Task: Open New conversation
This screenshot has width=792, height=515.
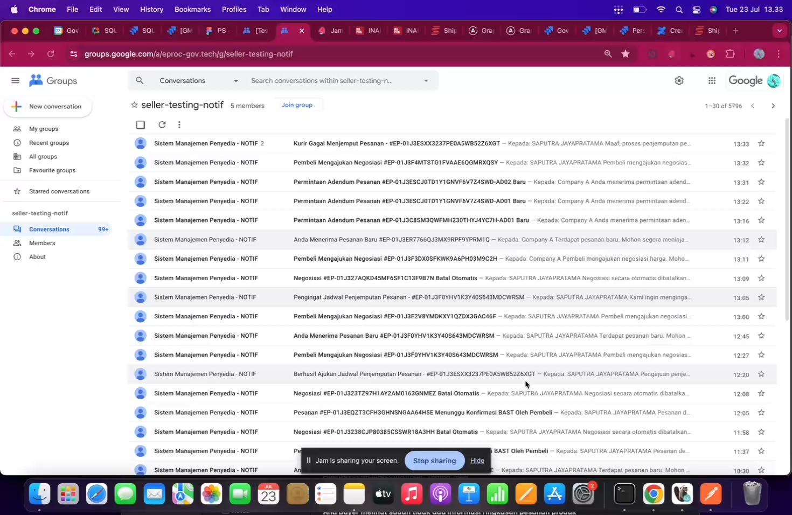Action: tap(47, 106)
